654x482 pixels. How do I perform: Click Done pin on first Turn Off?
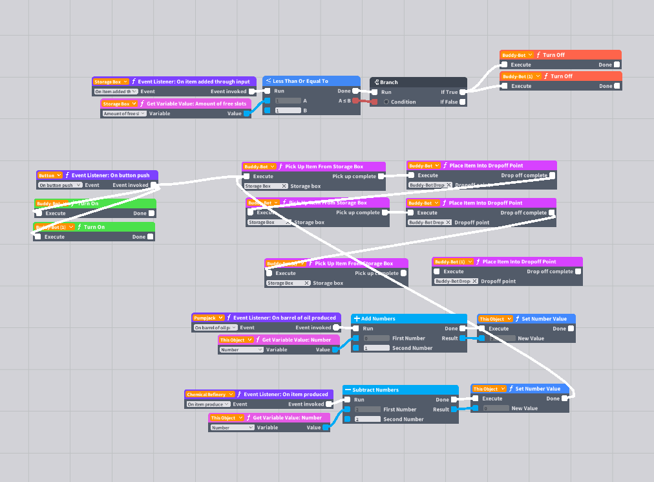click(617, 65)
